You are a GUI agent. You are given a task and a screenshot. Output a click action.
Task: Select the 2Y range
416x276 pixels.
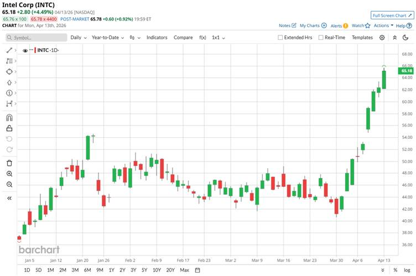point(122,270)
